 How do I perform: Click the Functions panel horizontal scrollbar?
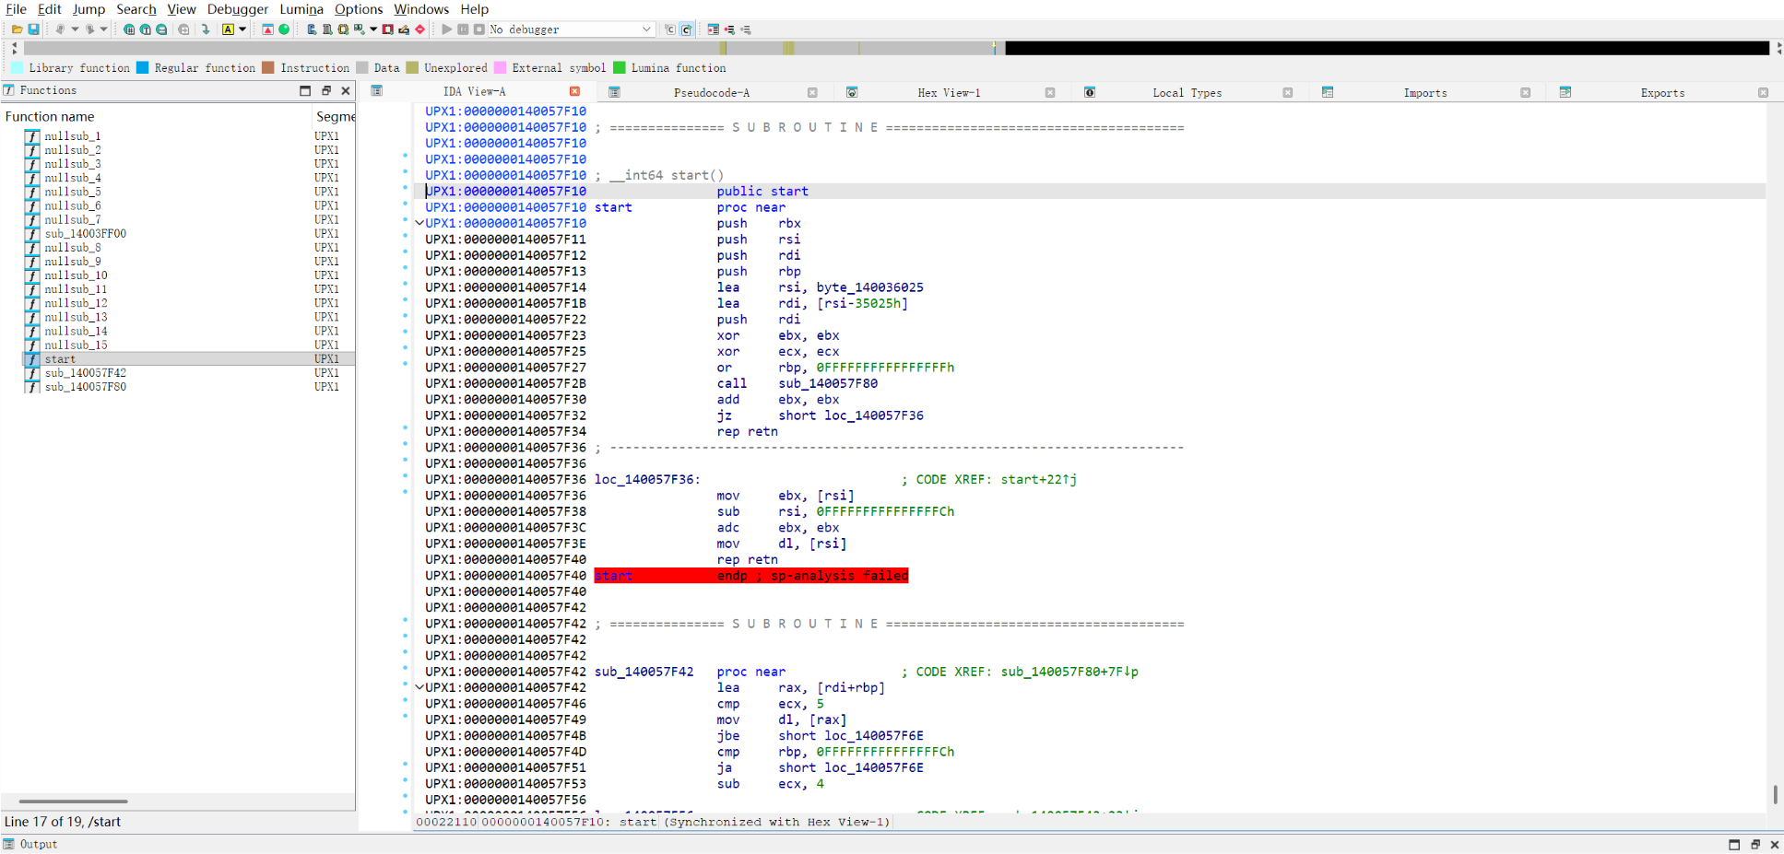177,801
